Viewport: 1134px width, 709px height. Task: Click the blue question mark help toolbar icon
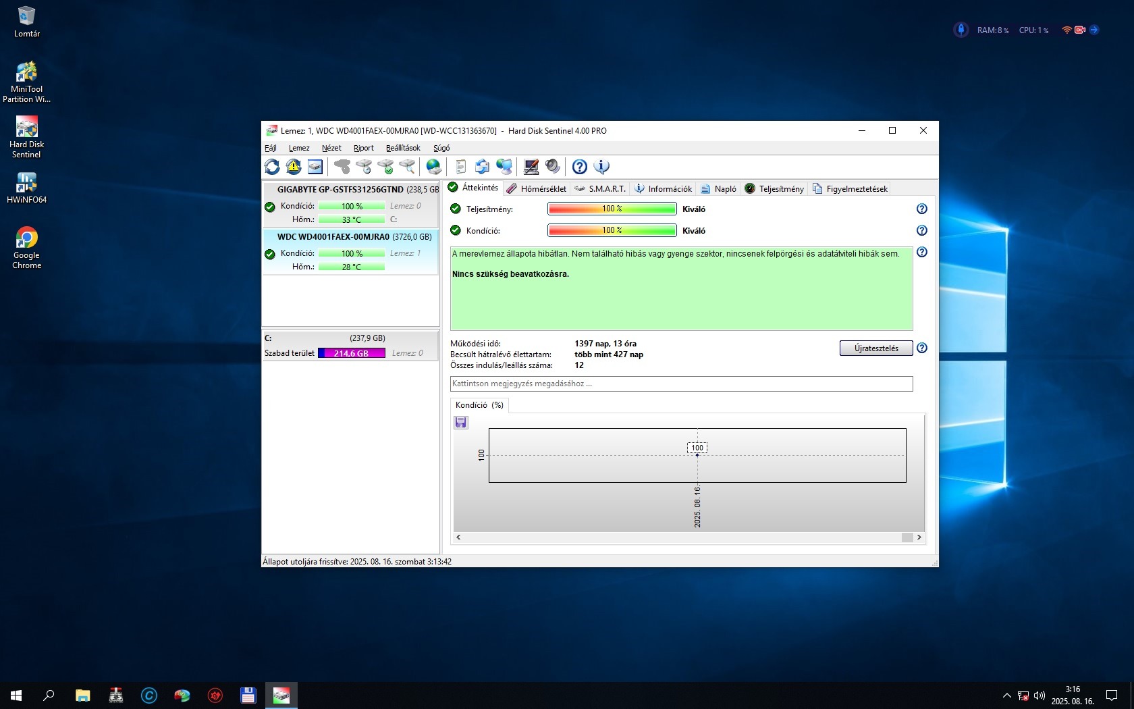pyautogui.click(x=579, y=167)
